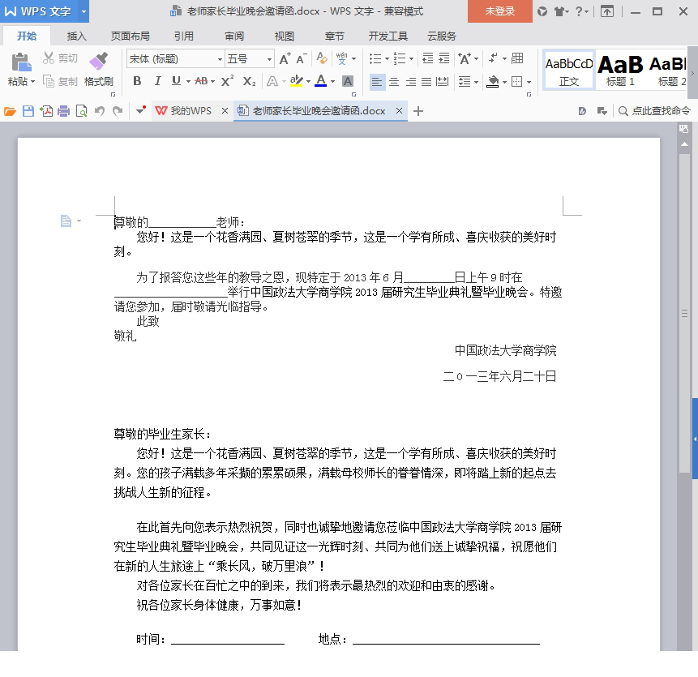Select the Format Painter brush

98,62
